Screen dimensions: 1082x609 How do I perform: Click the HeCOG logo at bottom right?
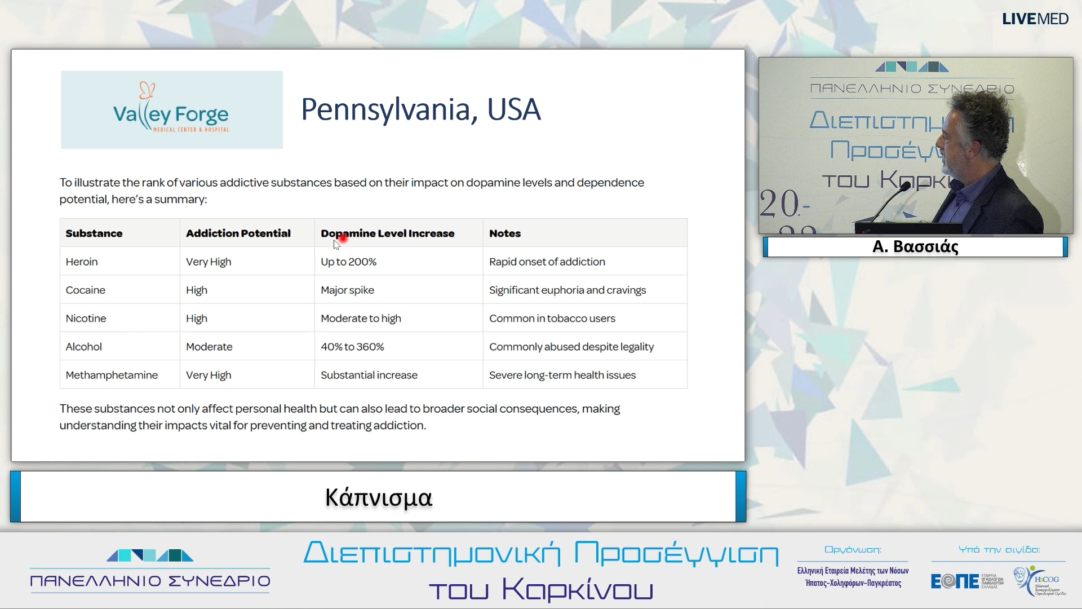[1040, 581]
